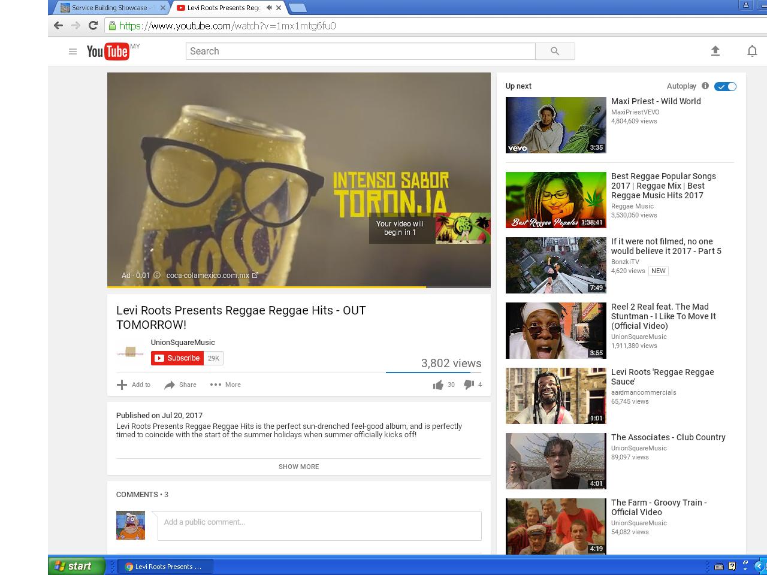Mute the tab via speaker icon
Image resolution: width=767 pixels, height=575 pixels.
(x=269, y=8)
